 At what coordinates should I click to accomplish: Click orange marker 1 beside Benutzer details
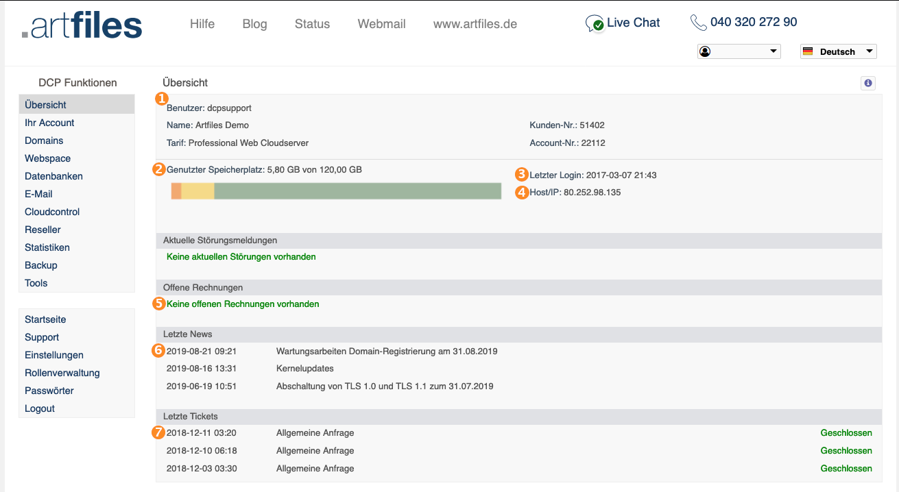click(163, 99)
